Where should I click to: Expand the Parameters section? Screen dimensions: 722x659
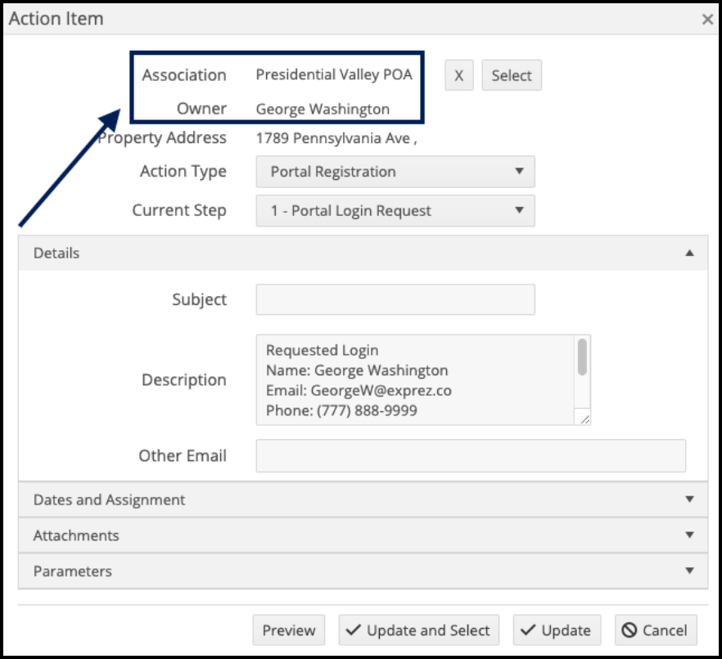363,572
